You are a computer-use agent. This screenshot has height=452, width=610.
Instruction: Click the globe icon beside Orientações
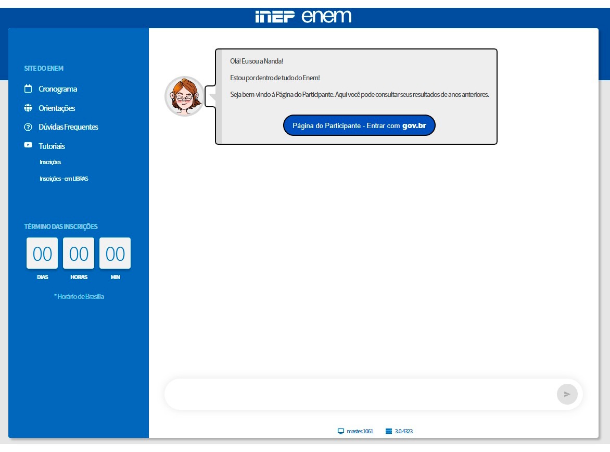28,108
